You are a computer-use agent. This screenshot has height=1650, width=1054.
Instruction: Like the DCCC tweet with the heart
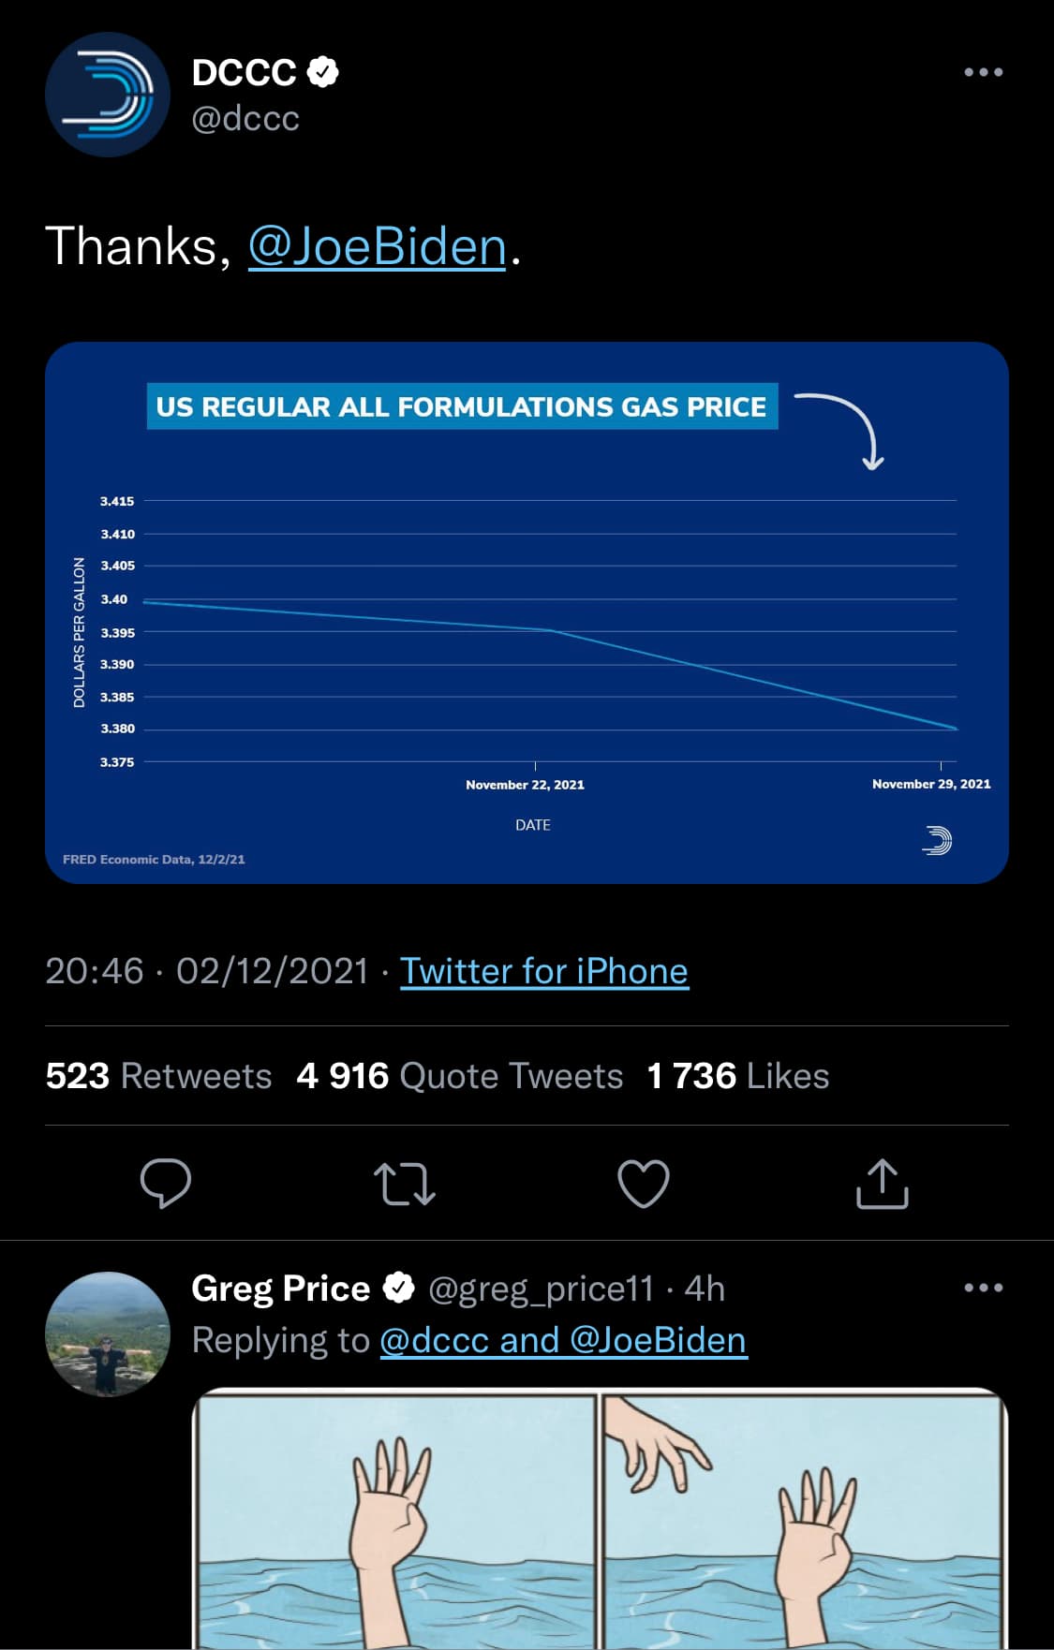click(644, 1183)
